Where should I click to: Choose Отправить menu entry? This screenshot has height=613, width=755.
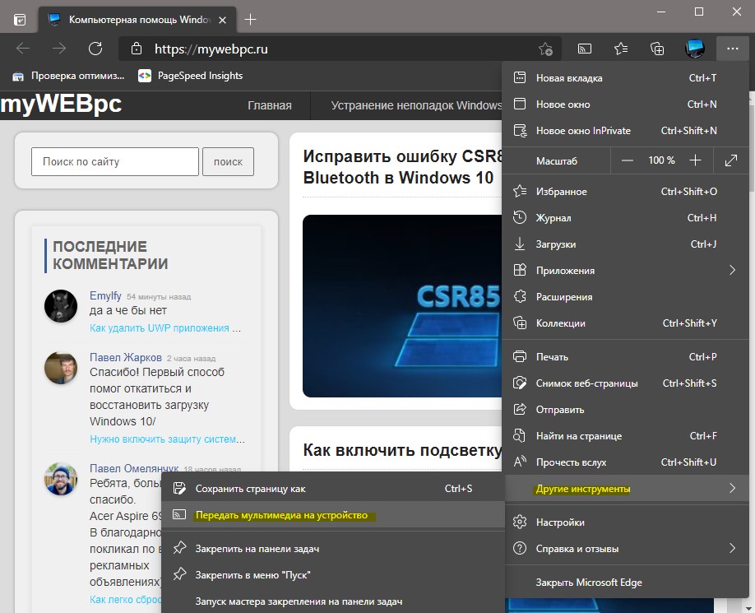624,410
